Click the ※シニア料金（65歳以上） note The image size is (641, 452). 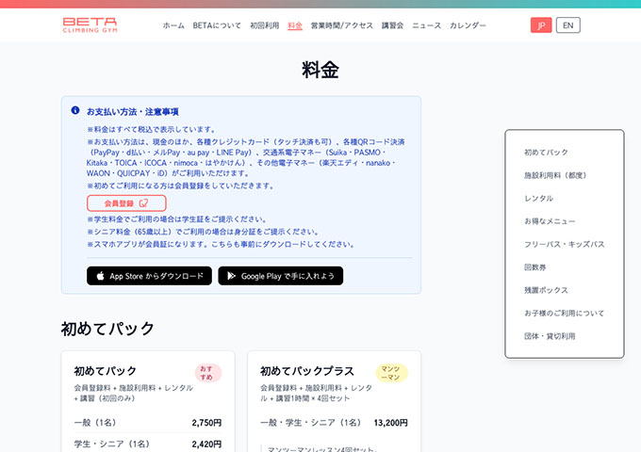tap(203, 232)
